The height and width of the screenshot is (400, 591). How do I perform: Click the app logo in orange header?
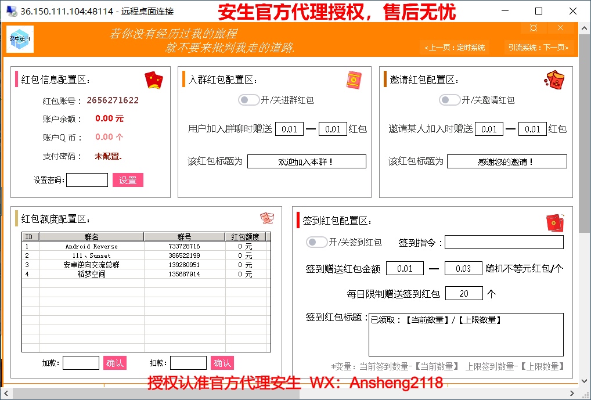pyautogui.click(x=21, y=39)
